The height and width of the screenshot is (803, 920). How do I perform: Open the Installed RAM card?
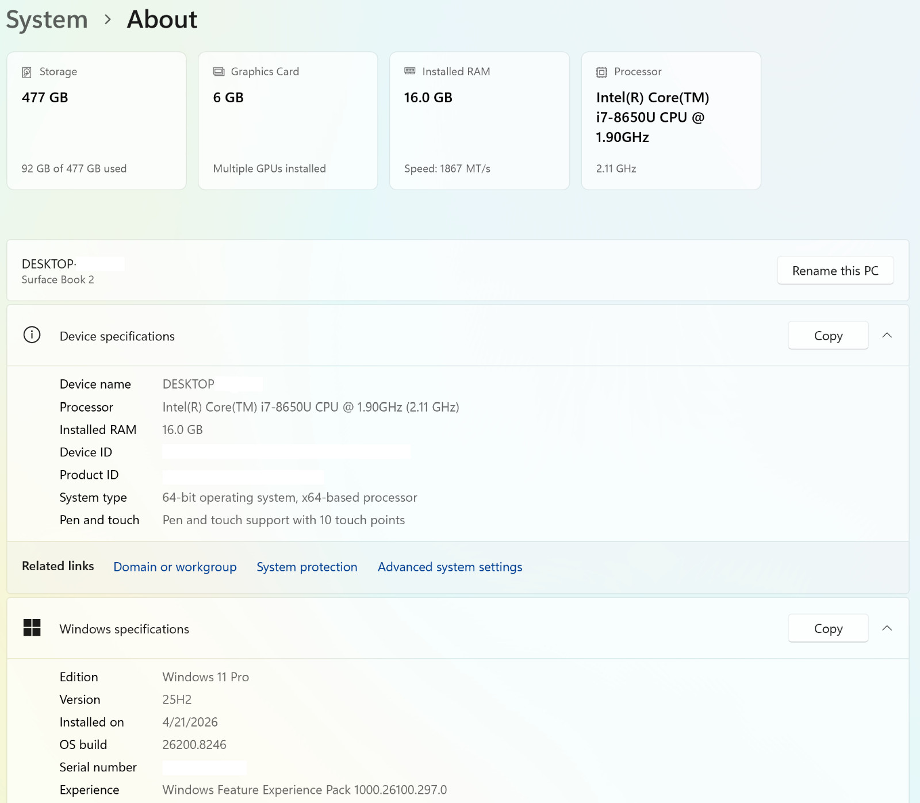pyautogui.click(x=480, y=121)
